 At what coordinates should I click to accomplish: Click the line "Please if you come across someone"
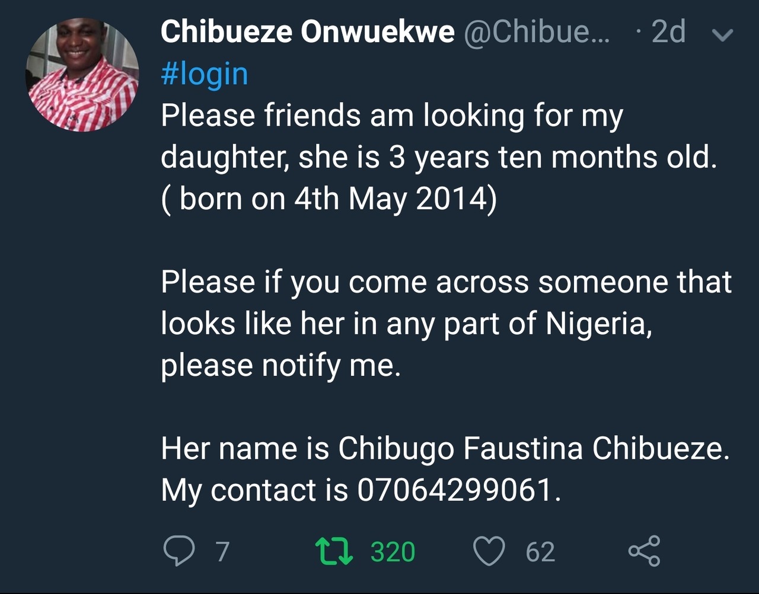tap(446, 282)
